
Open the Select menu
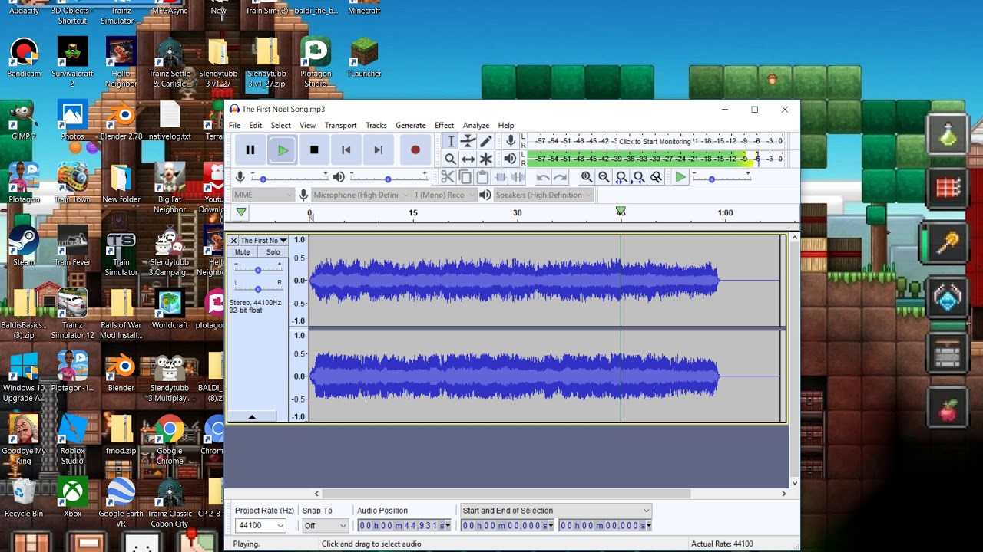pyautogui.click(x=280, y=125)
